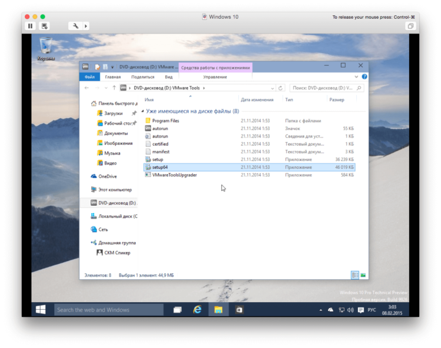Pause the virtual machine
This screenshot has height=348, width=441.
(x=31, y=26)
